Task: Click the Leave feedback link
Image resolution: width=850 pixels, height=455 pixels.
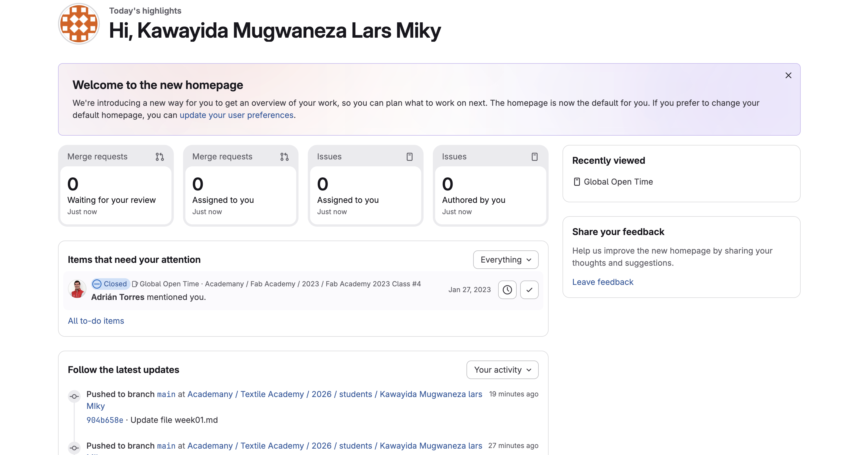Action: pos(603,282)
